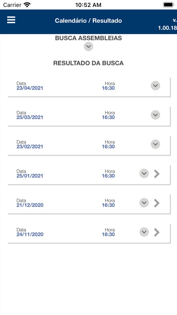This screenshot has width=177, height=315.
Task: Expand the Busca Assembleias search panel
Action: (x=88, y=47)
